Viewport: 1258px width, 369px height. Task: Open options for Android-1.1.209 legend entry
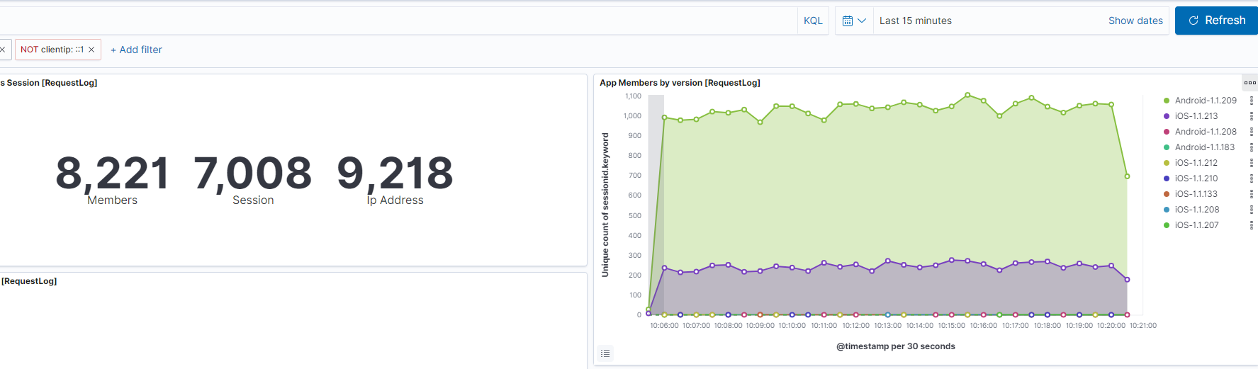[1251, 101]
